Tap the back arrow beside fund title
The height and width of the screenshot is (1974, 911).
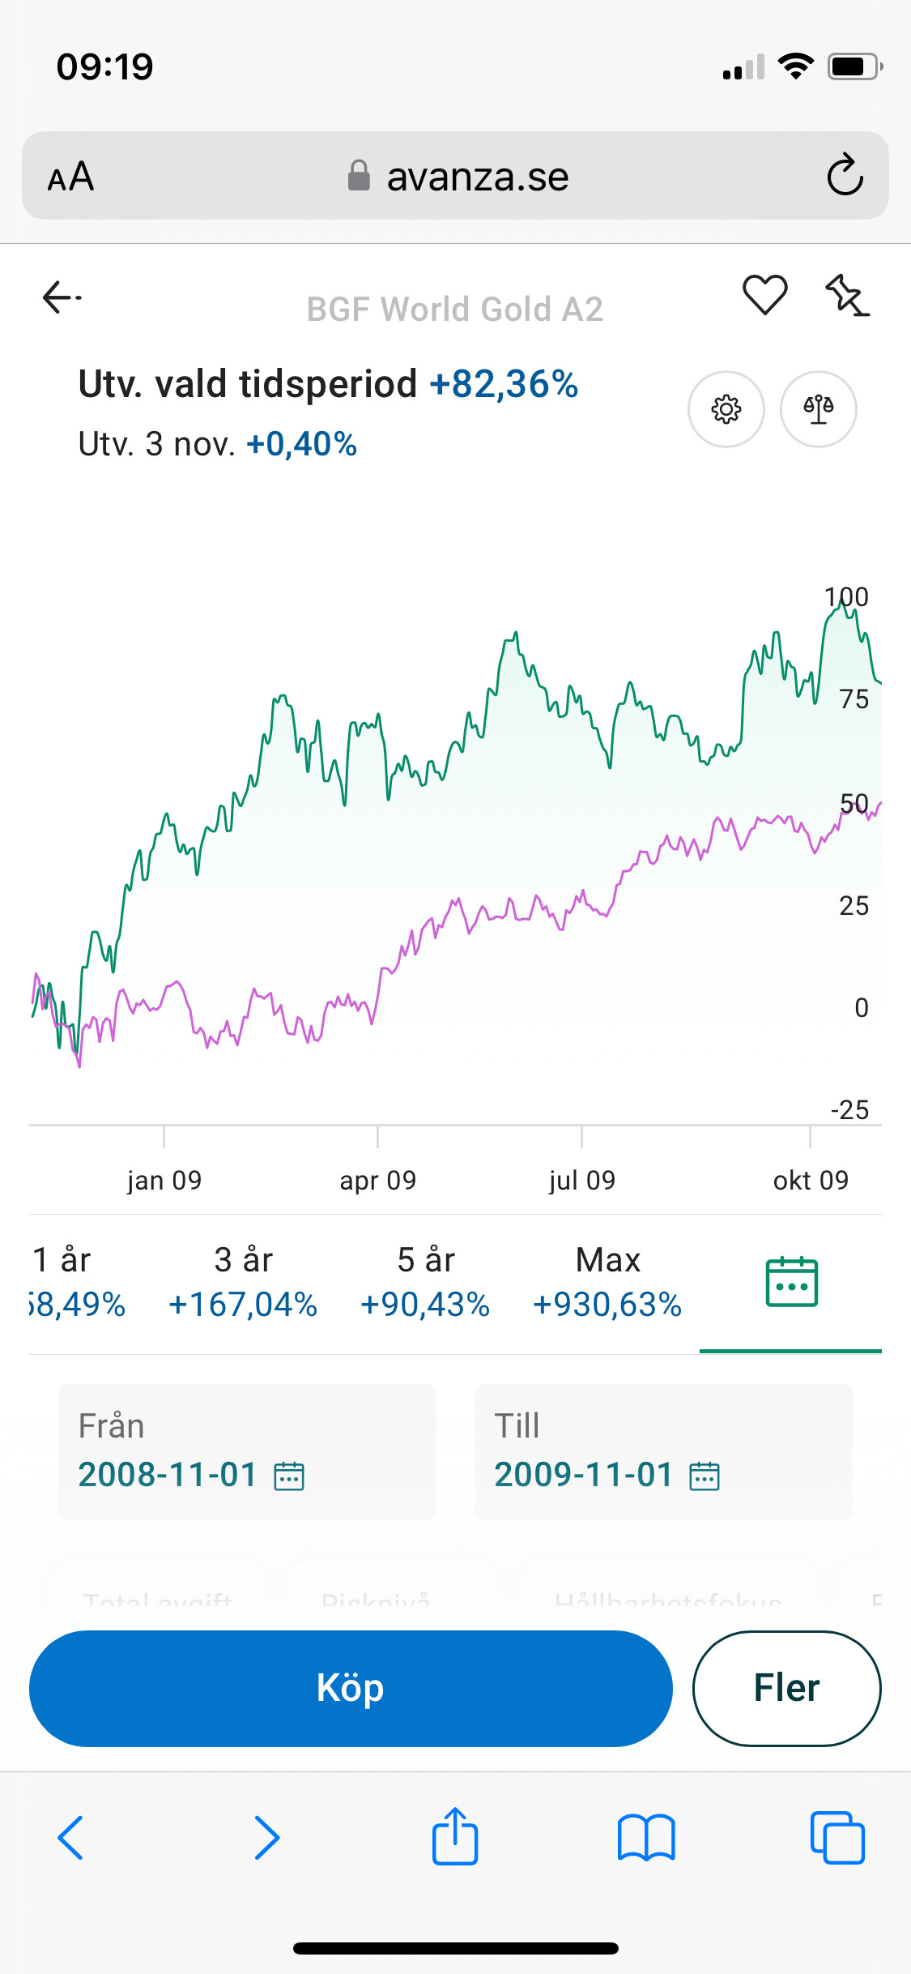point(62,297)
